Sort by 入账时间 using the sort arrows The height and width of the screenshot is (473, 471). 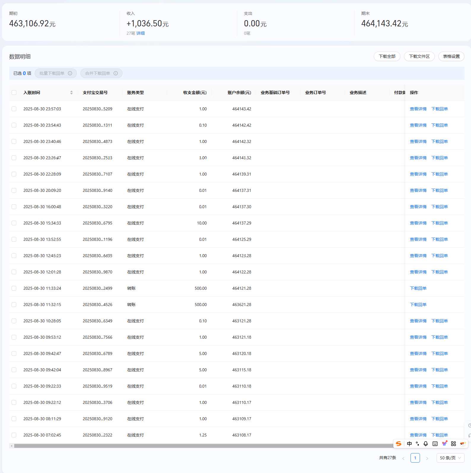coord(71,93)
